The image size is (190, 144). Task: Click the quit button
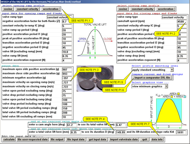tap(145, 139)
